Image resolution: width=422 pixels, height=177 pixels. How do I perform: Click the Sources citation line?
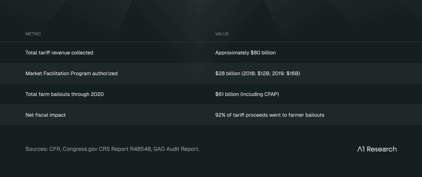click(113, 149)
